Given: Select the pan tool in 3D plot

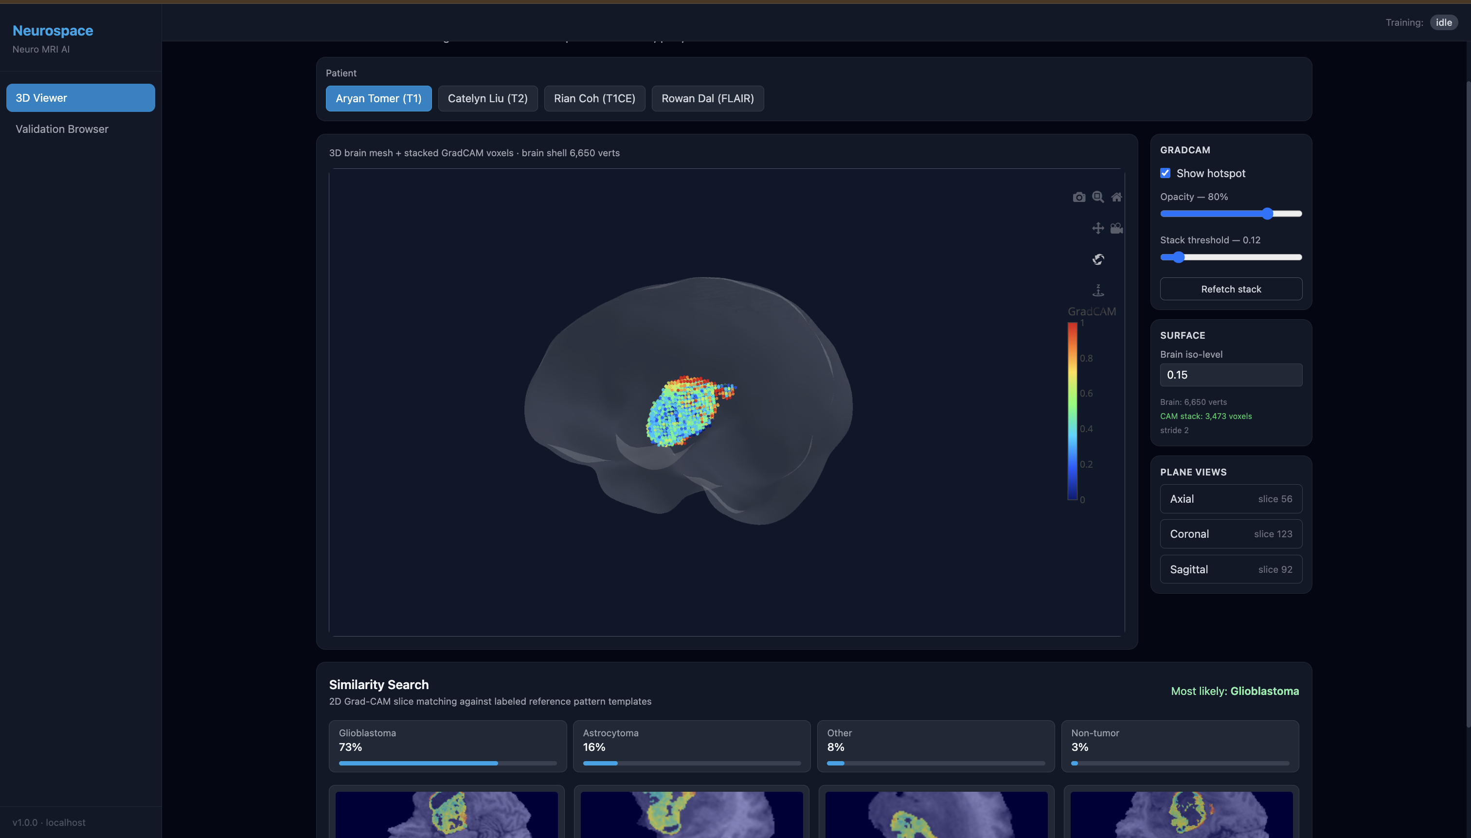Looking at the screenshot, I should click(1097, 229).
